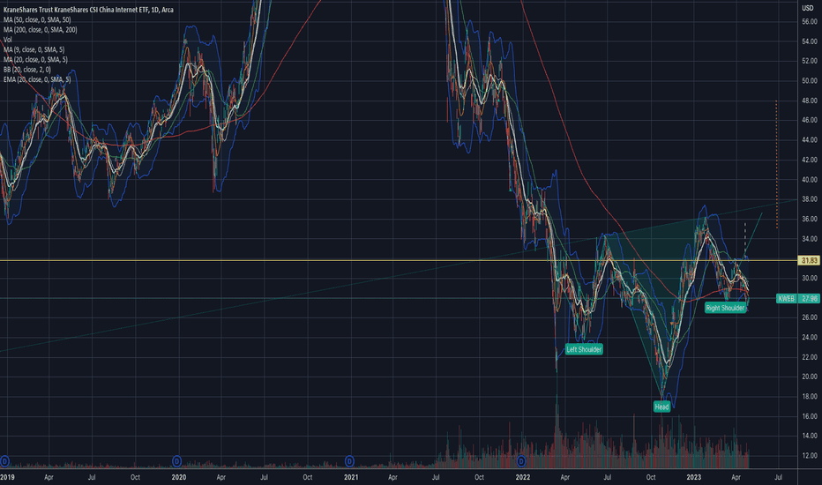
Task: Select the MA (200, close, 0, SMA, 200) legend
Action: coord(41,29)
